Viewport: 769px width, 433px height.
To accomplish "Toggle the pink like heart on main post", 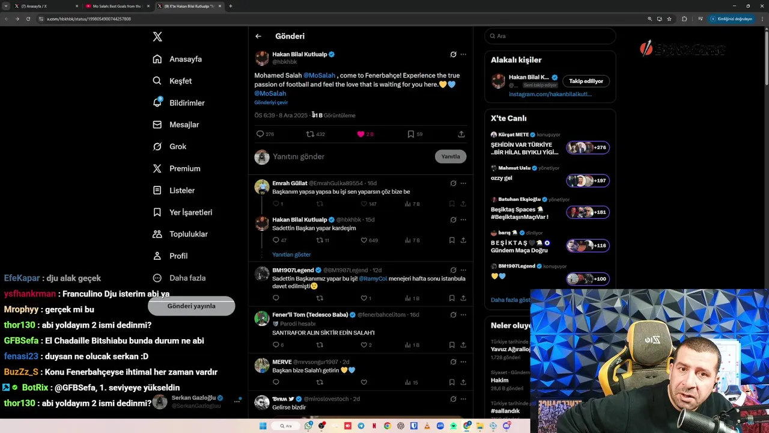I will [x=360, y=134].
